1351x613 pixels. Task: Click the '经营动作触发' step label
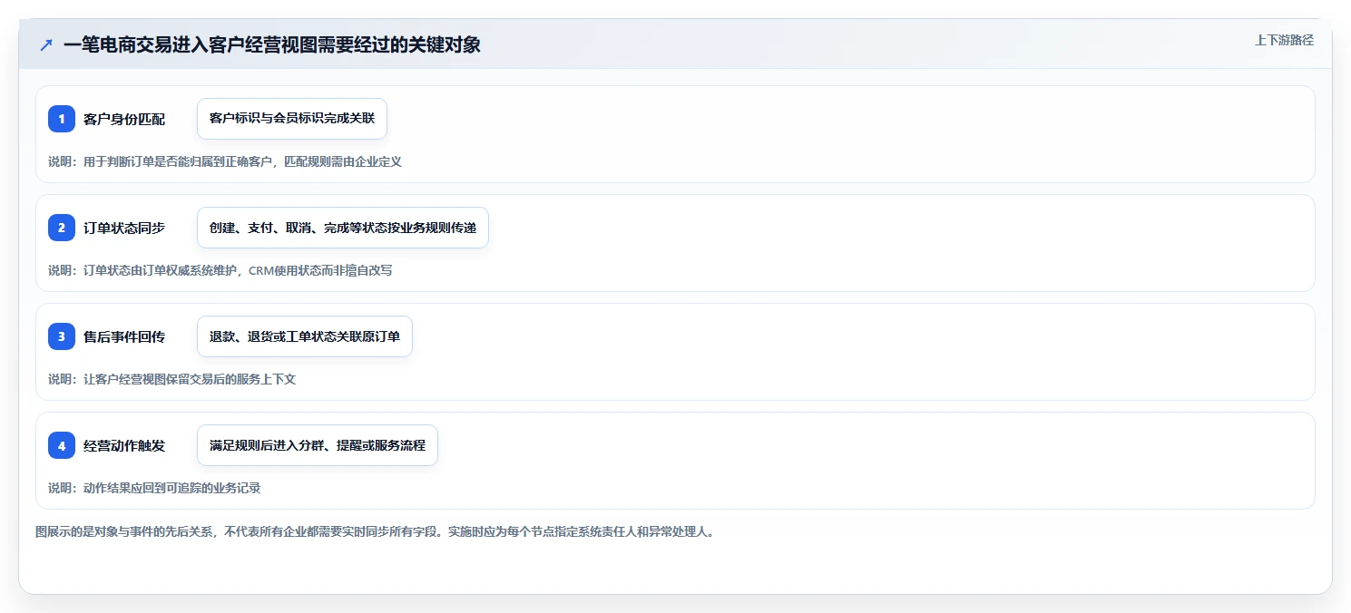(124, 445)
